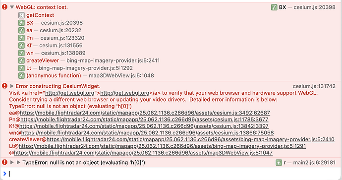Open main2.js:6:29181 source link
Screen dimensions: 342x180
point(314,162)
